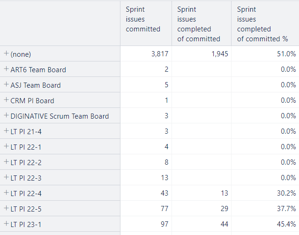
Task: Select the 1,945 completed issues cell
Action: click(202, 53)
